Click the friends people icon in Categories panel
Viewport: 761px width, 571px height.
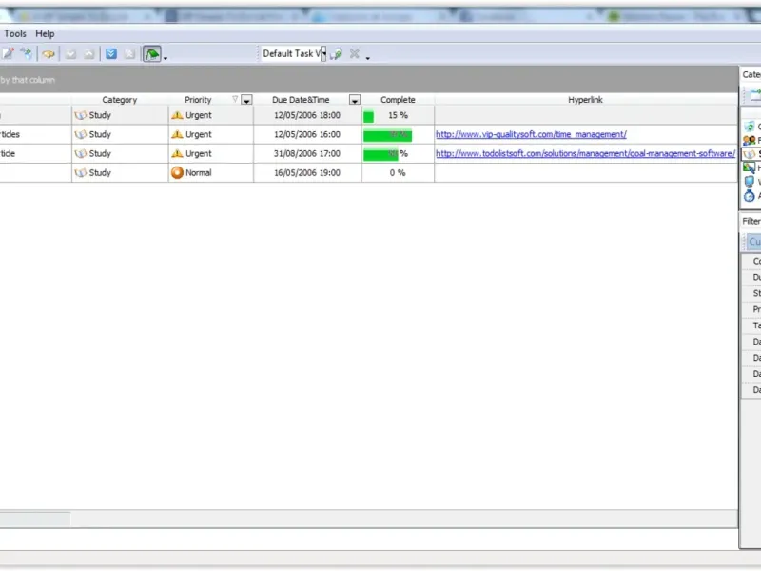pyautogui.click(x=750, y=140)
